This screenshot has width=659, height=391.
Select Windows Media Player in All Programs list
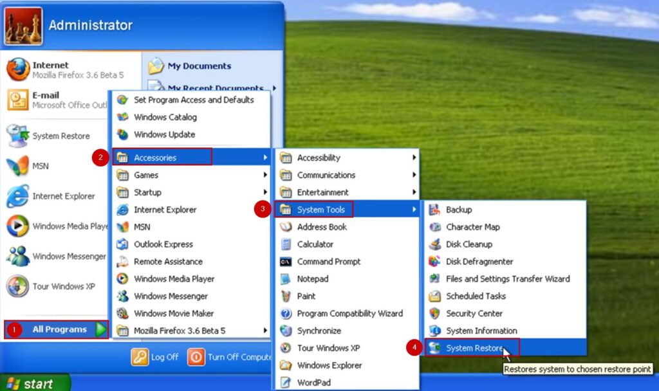coord(191,278)
